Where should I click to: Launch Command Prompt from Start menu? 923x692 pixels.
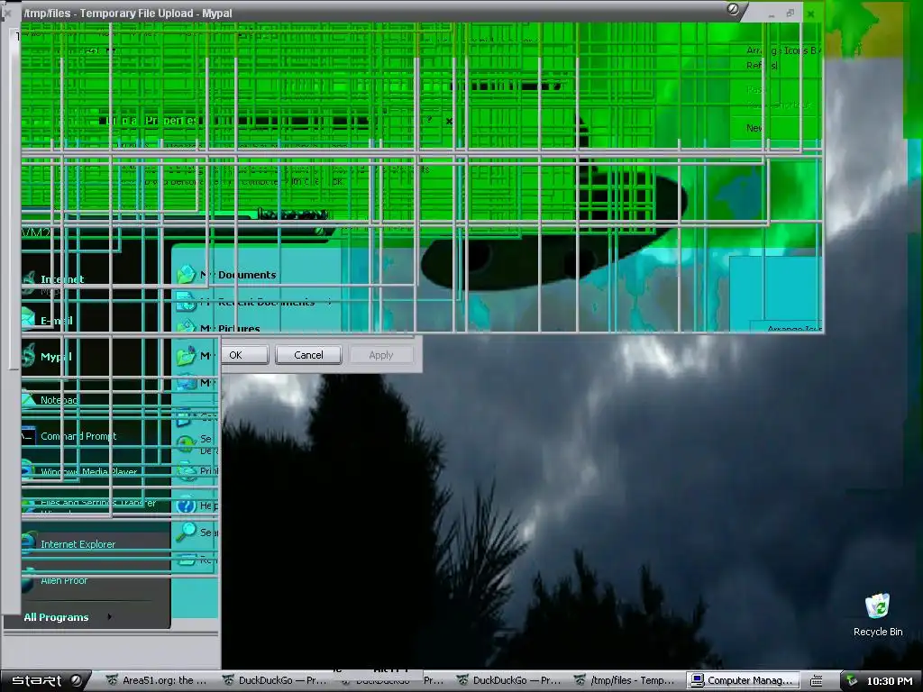click(78, 436)
